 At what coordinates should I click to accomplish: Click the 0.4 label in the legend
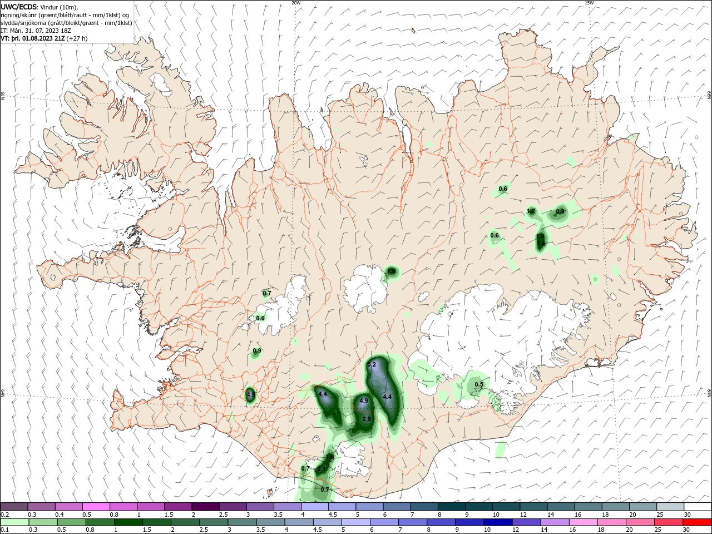60,515
